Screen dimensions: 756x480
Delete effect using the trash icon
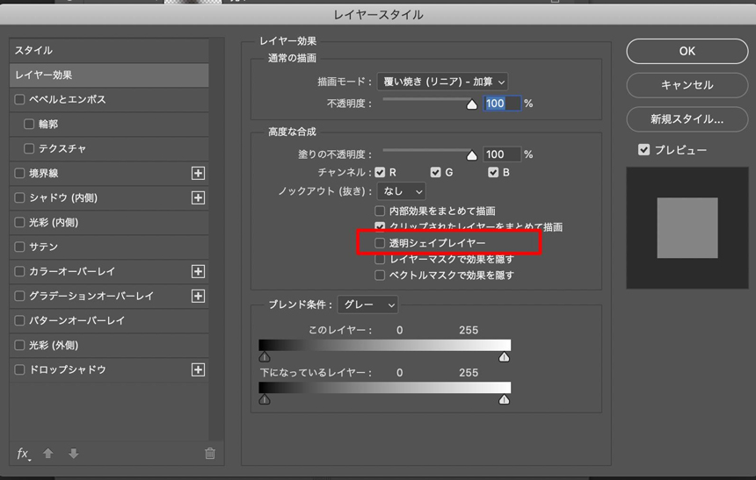(x=210, y=453)
